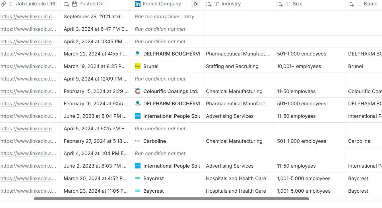This screenshot has height=208, width=382.
Task: Open the LinkedIn URL in the Carboline row
Action: 28,141
